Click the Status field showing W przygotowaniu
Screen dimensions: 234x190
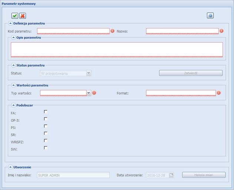63,73
